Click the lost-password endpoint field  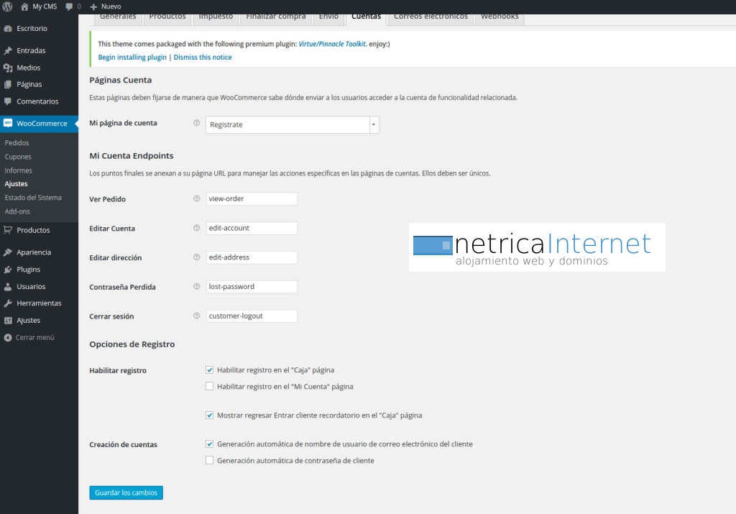(x=252, y=287)
